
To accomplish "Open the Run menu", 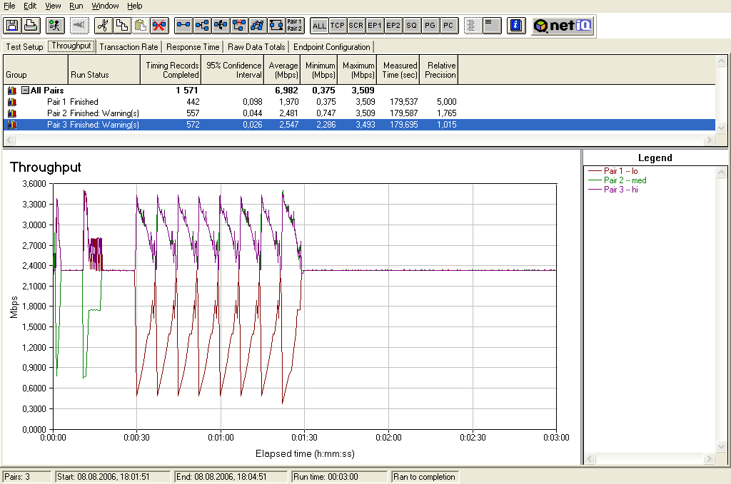I will [76, 6].
